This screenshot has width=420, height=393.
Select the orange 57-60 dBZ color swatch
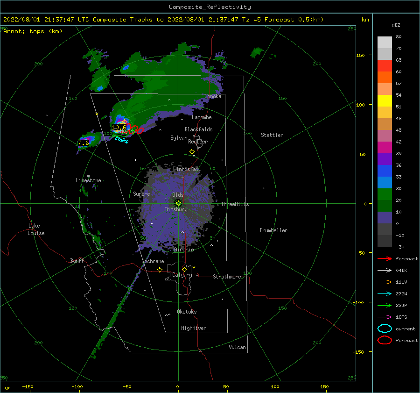(x=385, y=78)
